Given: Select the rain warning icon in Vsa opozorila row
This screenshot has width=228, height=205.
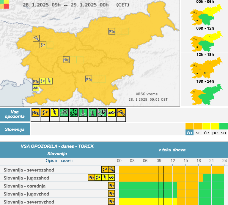Looking at the screenshot, I should 45,113.
